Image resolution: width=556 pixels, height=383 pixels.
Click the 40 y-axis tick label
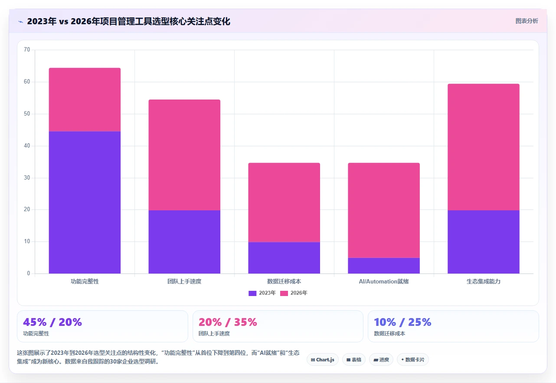[x=27, y=146]
